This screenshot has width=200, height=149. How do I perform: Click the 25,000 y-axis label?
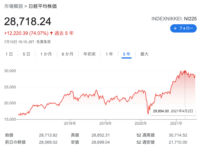[x=10, y=87]
